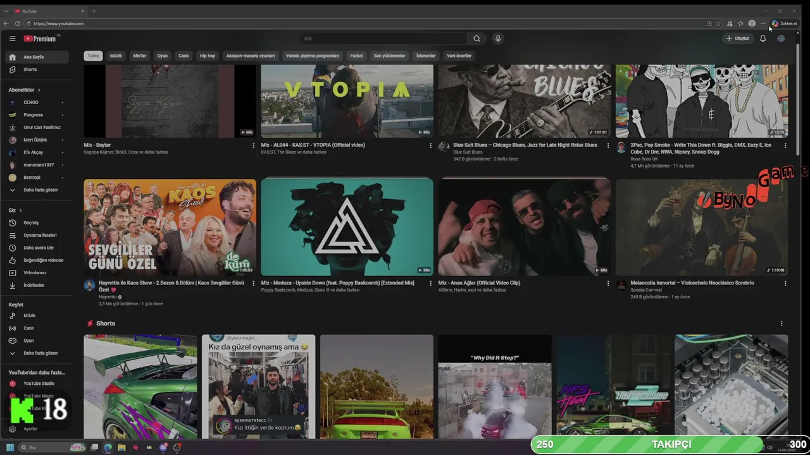Screen dimensions: 810x455
Task: Play the 2Pac Pop Smoke video thumbnail
Action: tap(702, 101)
